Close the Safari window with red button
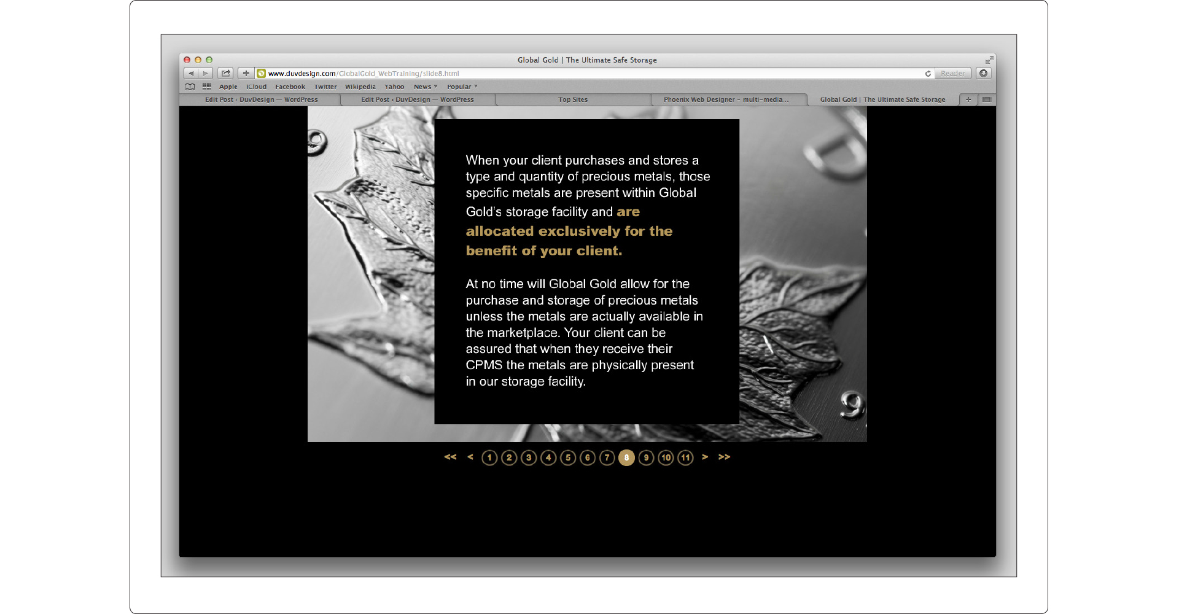Image resolution: width=1179 pixels, height=614 pixels. [x=187, y=60]
